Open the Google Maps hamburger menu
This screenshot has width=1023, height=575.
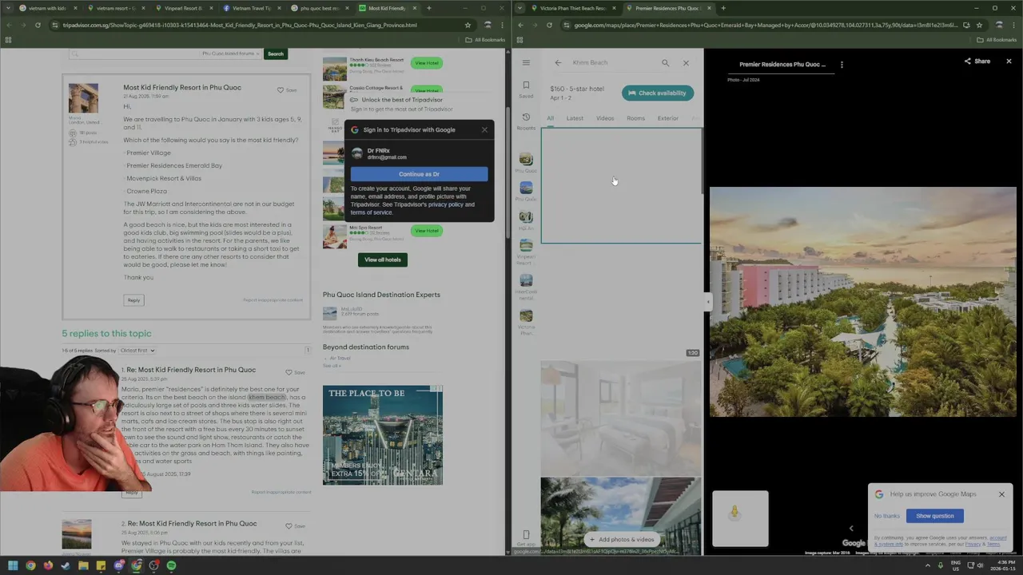click(526, 62)
